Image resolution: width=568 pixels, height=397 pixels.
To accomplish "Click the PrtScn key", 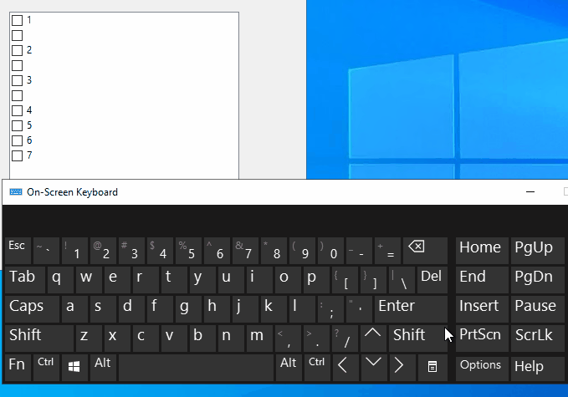I will [482, 338].
